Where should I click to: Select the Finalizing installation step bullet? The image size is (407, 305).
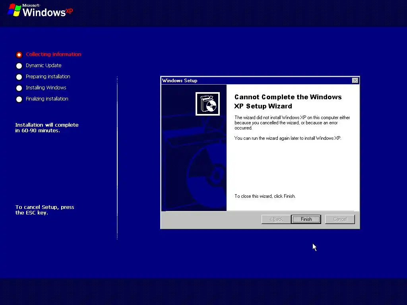(x=19, y=99)
